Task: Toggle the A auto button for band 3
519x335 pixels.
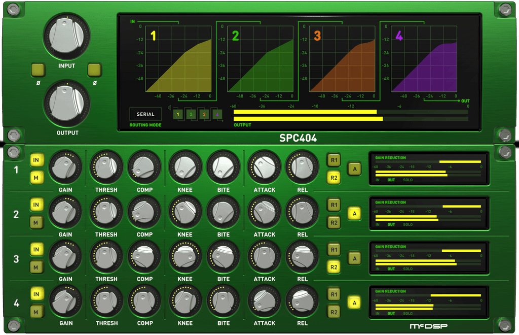Action: pos(354,258)
